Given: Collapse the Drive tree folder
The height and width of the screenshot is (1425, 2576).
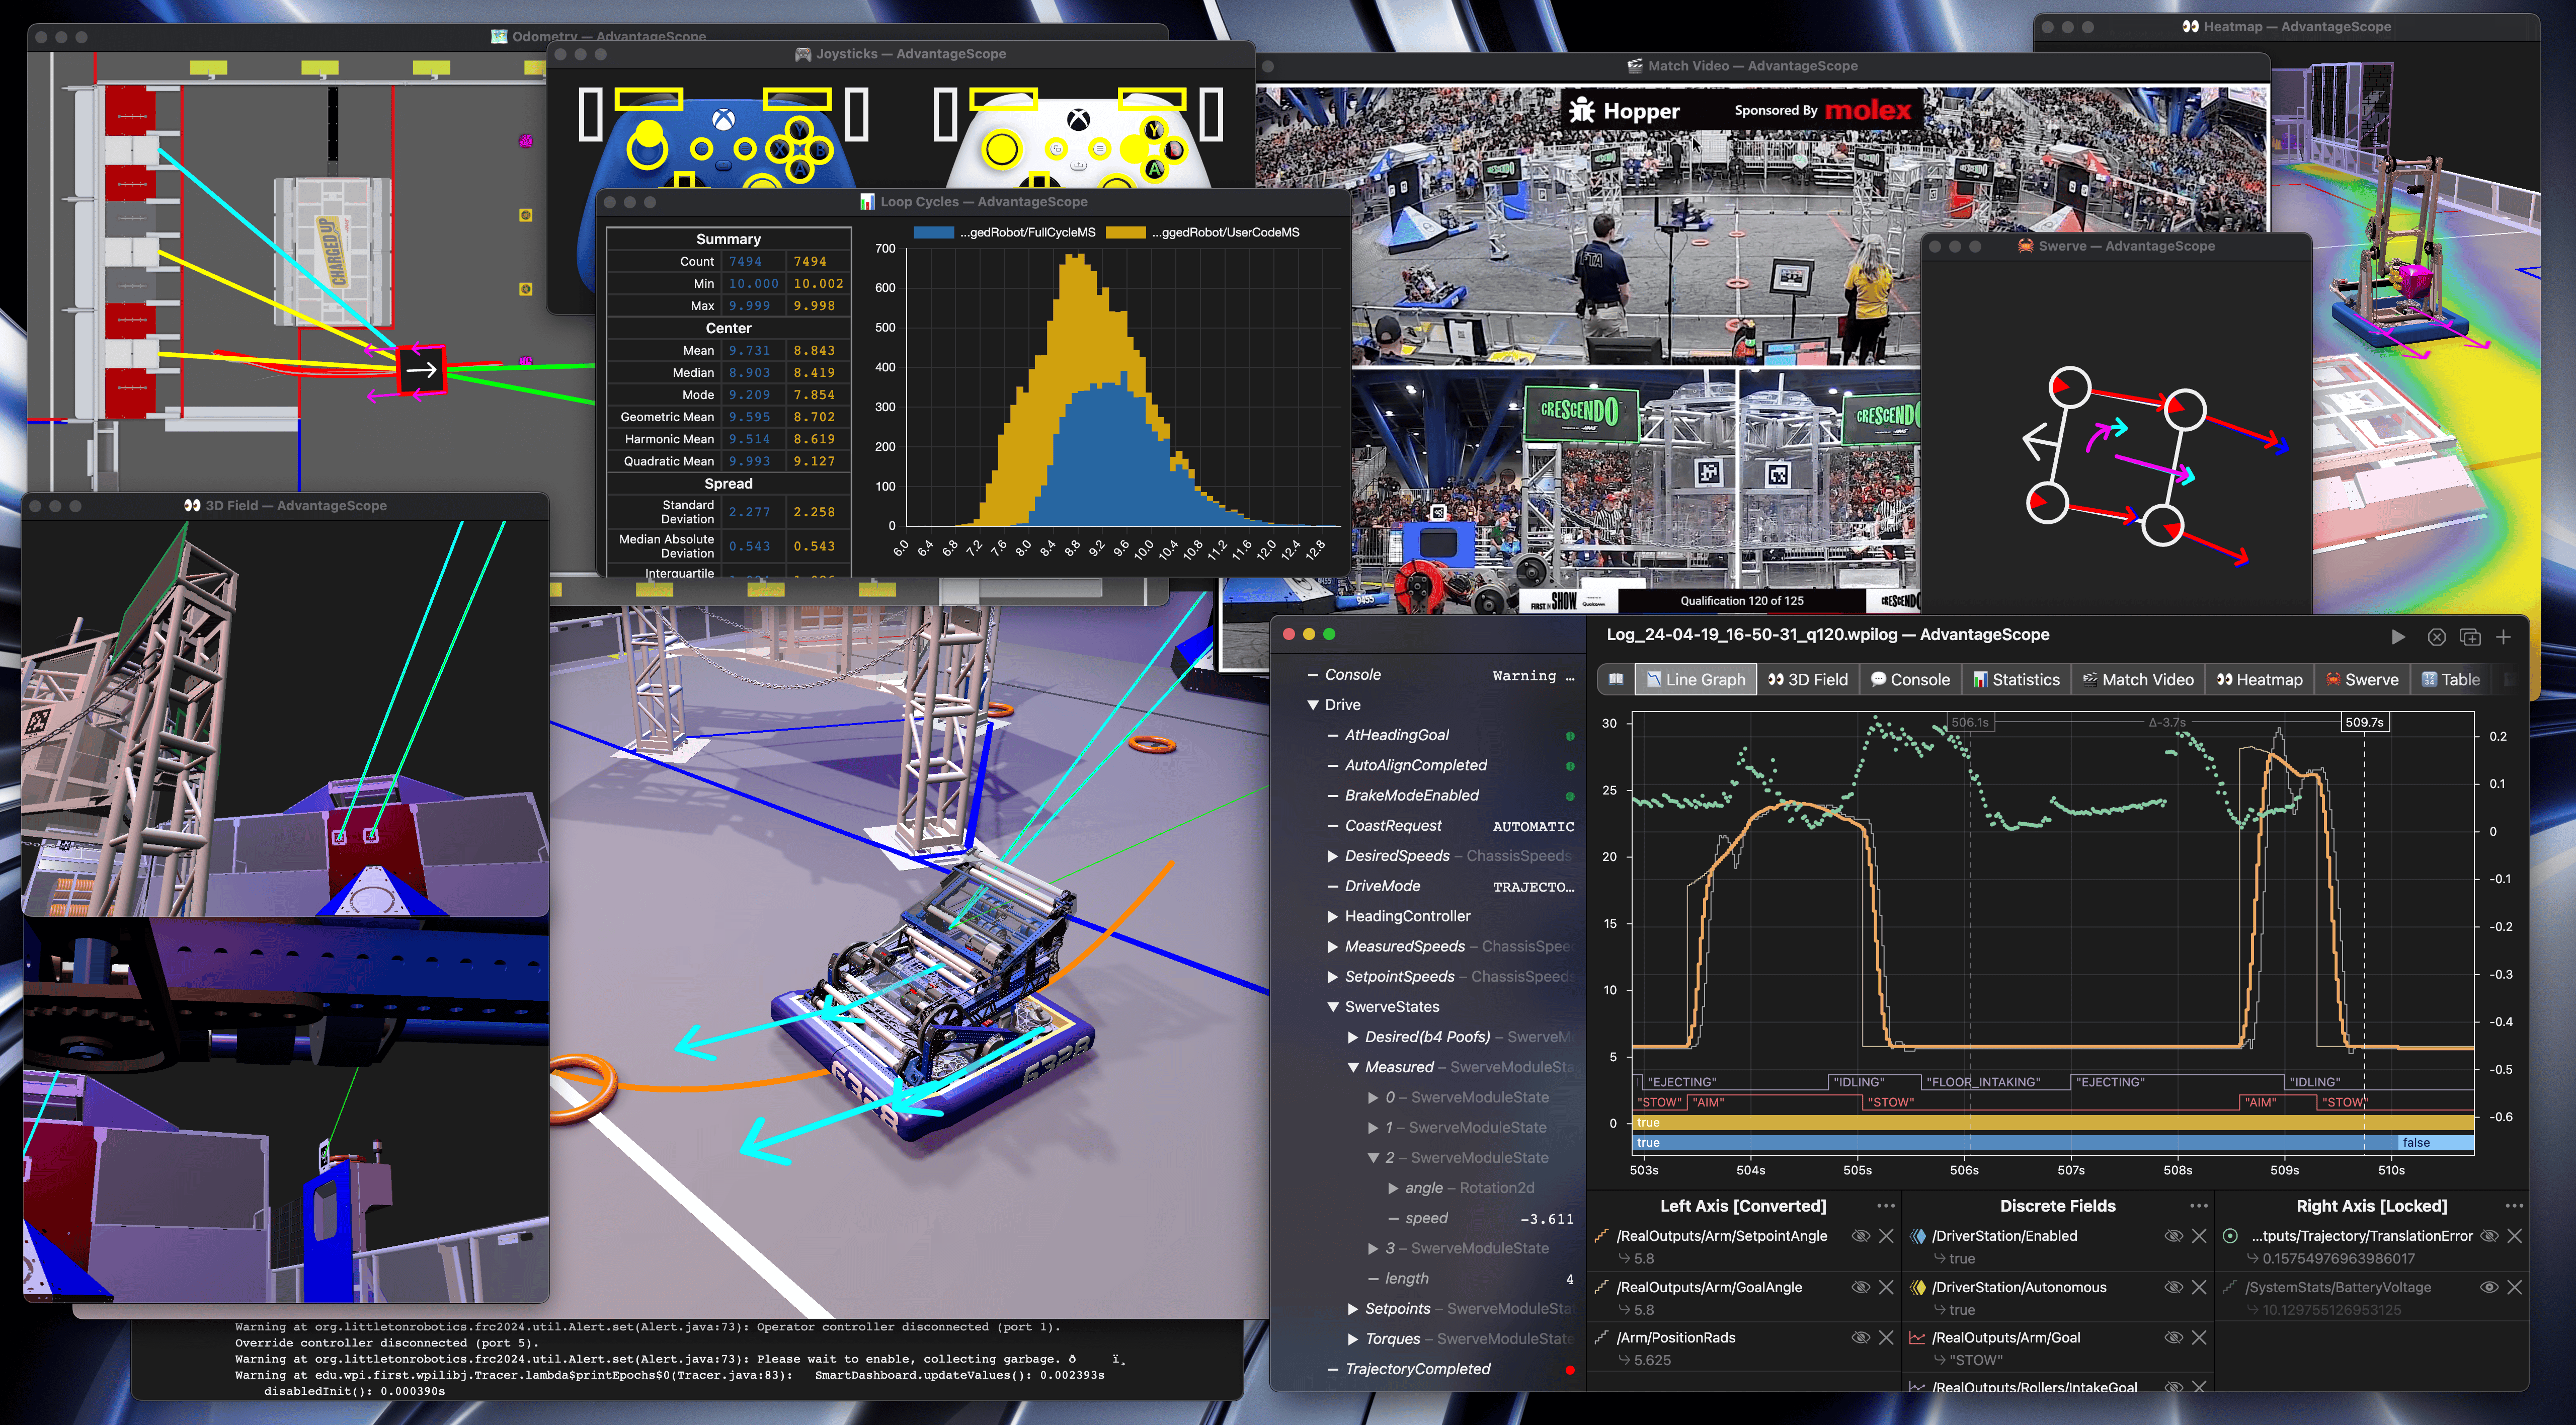Looking at the screenshot, I should (x=1313, y=705).
